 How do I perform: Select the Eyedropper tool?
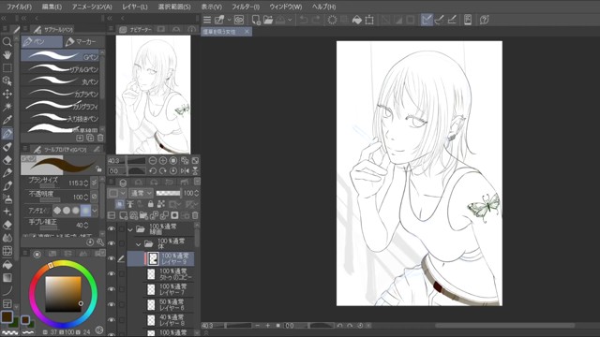coord(7,120)
